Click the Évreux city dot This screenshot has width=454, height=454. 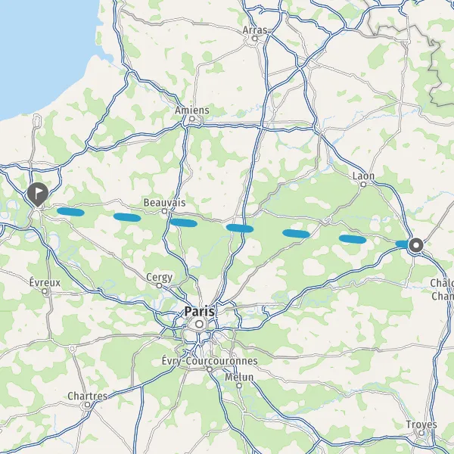coord(45,291)
